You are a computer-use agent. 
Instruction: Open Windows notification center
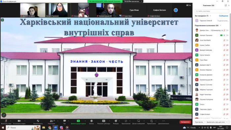[x=227, y=127]
